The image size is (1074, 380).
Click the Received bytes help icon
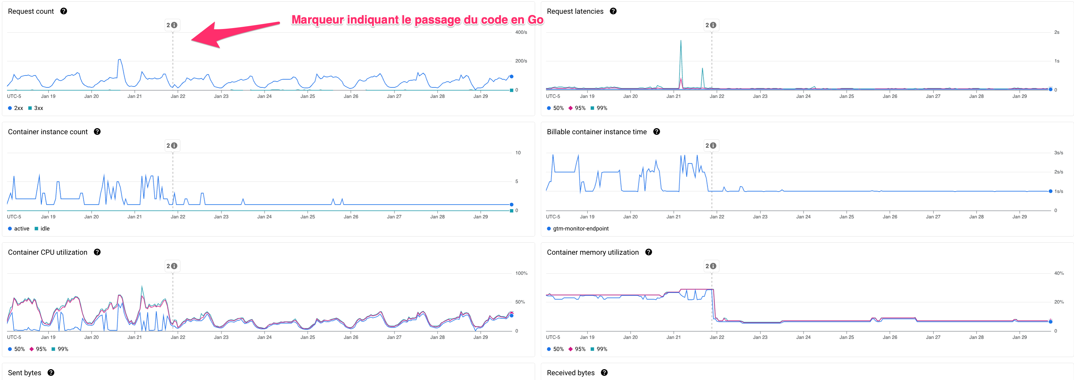point(604,372)
